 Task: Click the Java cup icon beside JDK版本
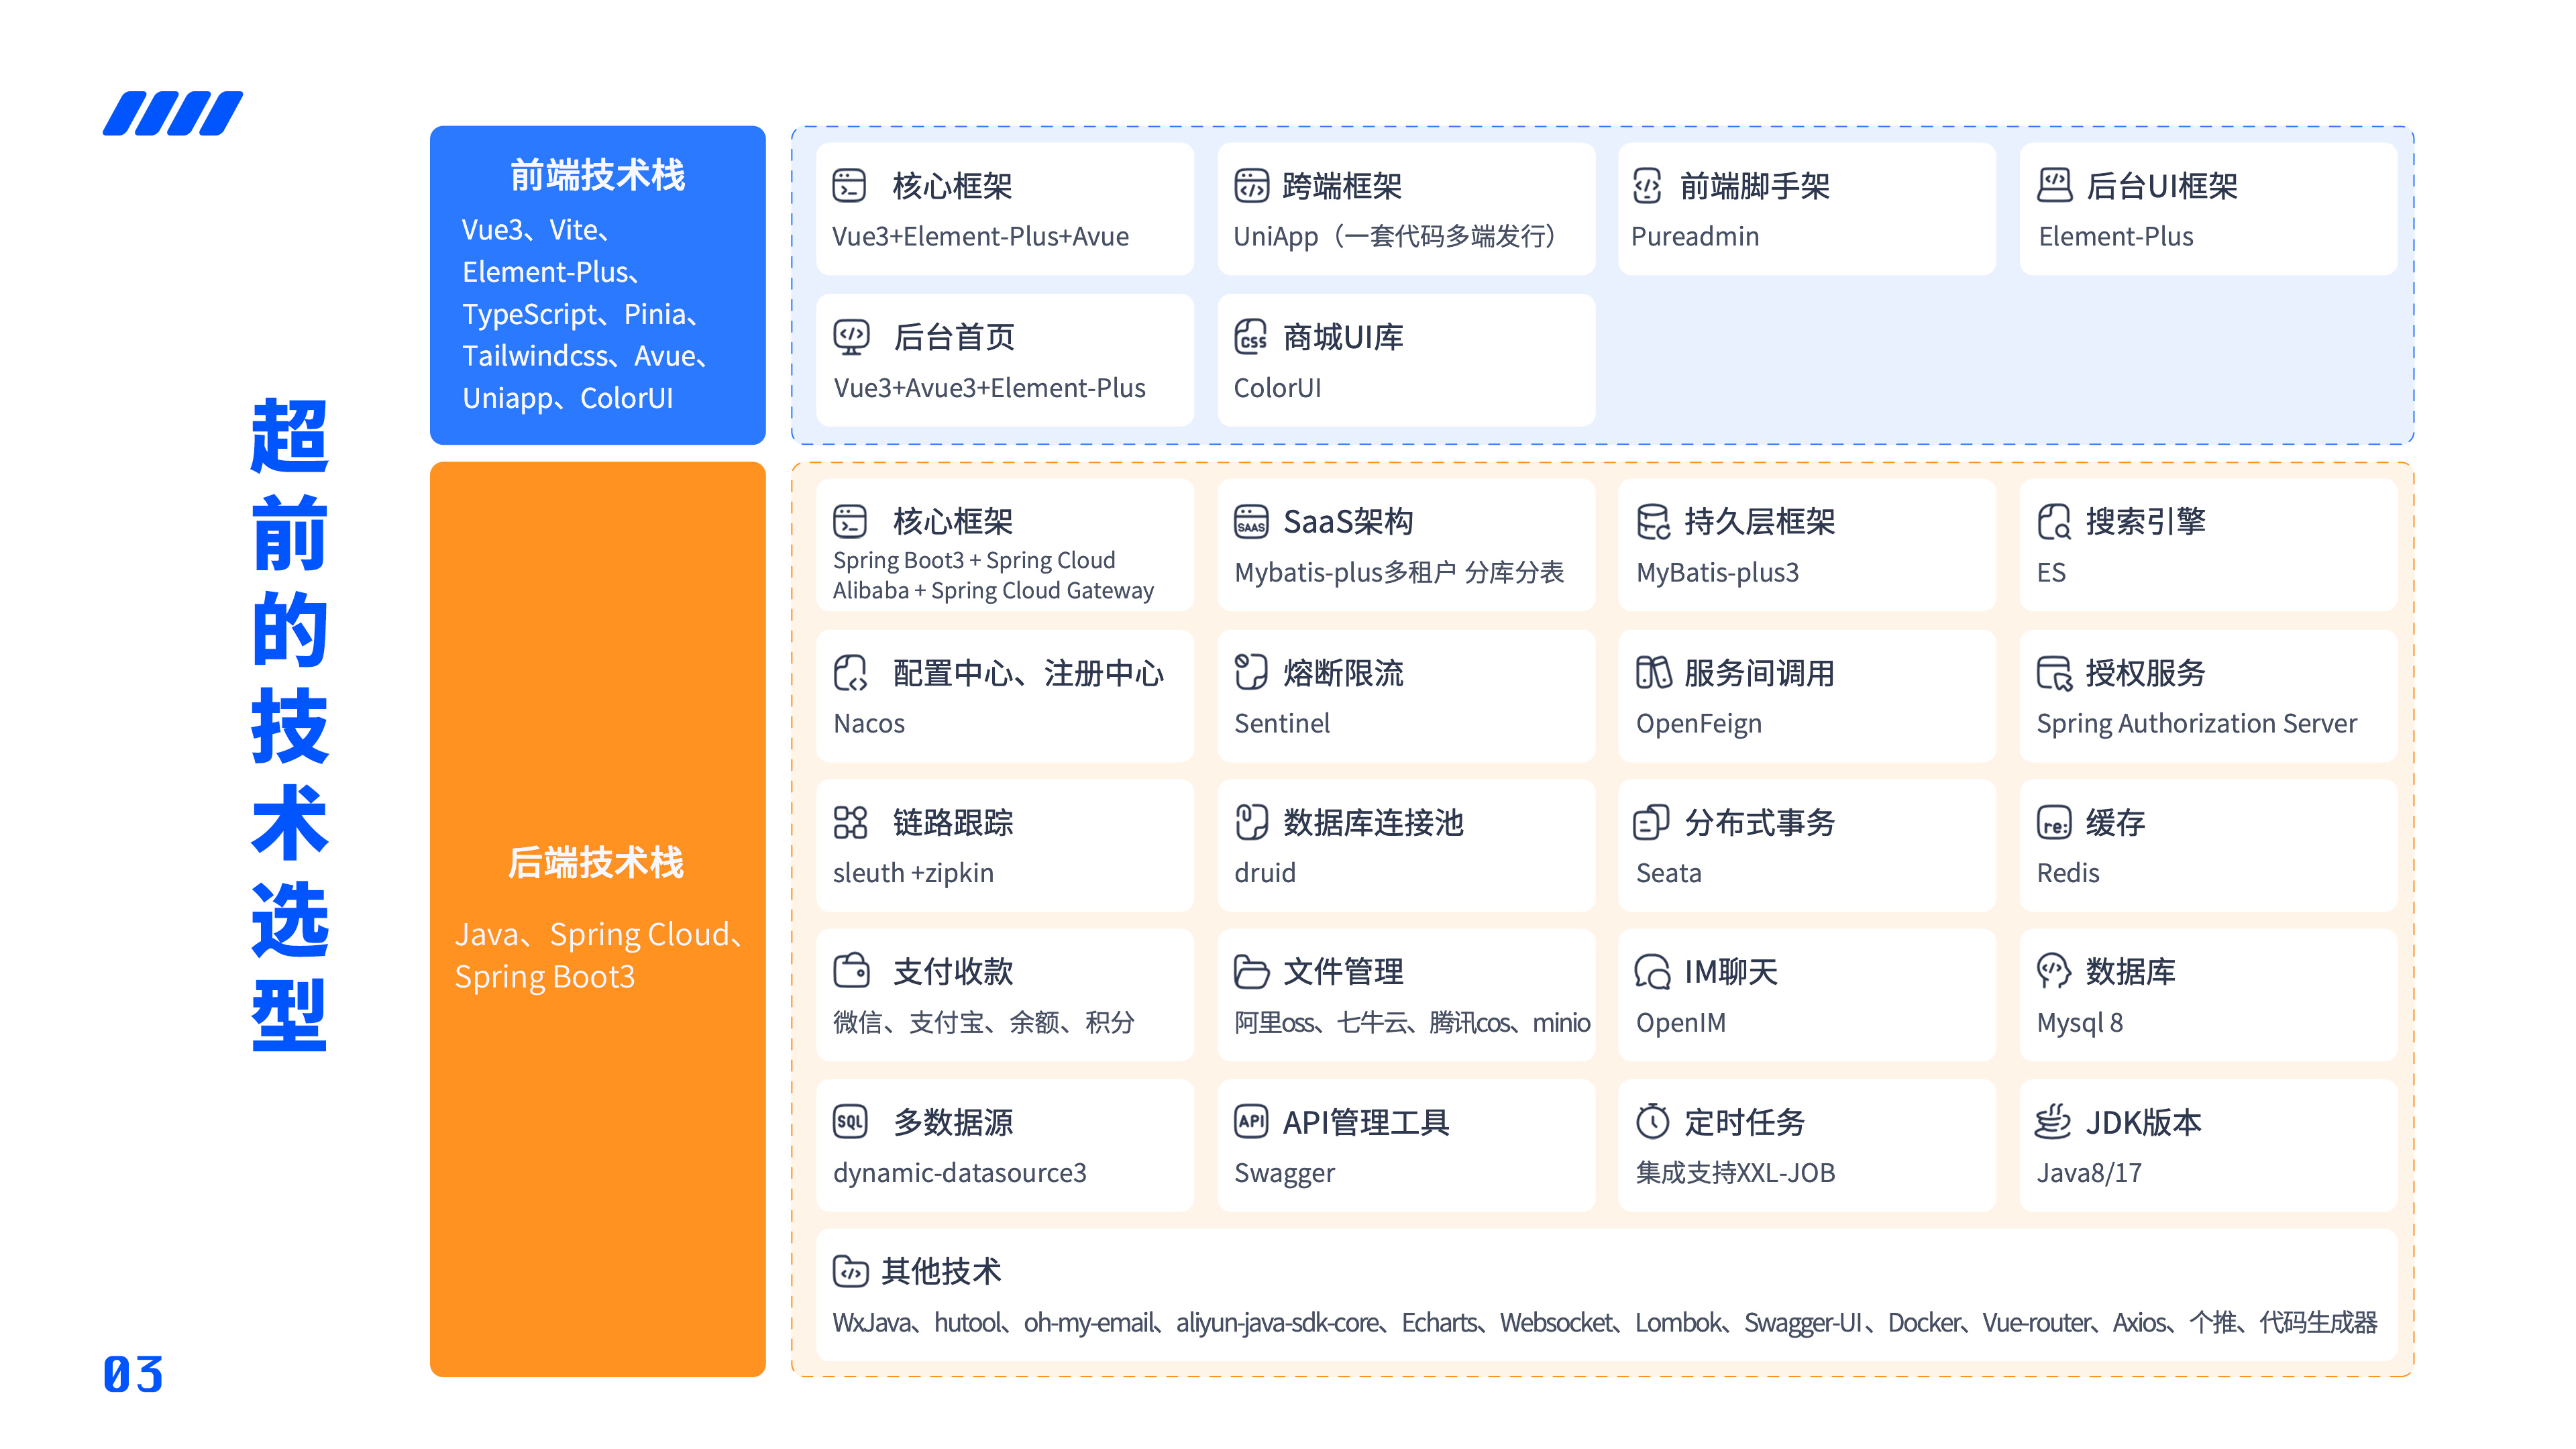(x=2053, y=1121)
